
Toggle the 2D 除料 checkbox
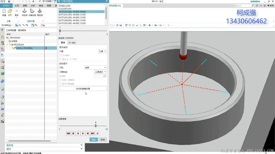(x=60, y=55)
